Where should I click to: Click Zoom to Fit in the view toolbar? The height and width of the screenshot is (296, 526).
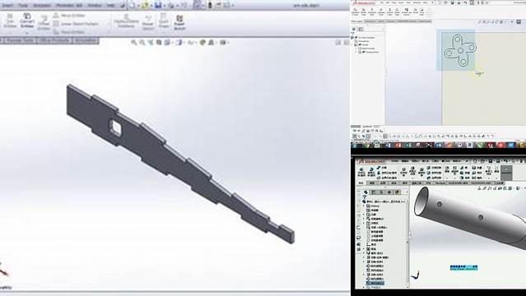coord(134,43)
